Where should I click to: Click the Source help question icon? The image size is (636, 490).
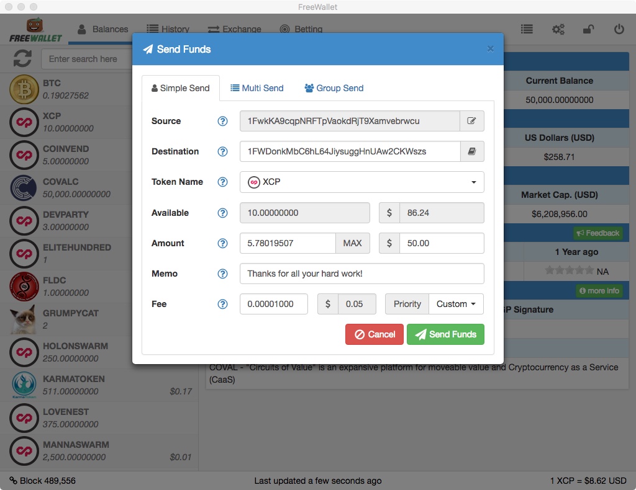tap(222, 121)
